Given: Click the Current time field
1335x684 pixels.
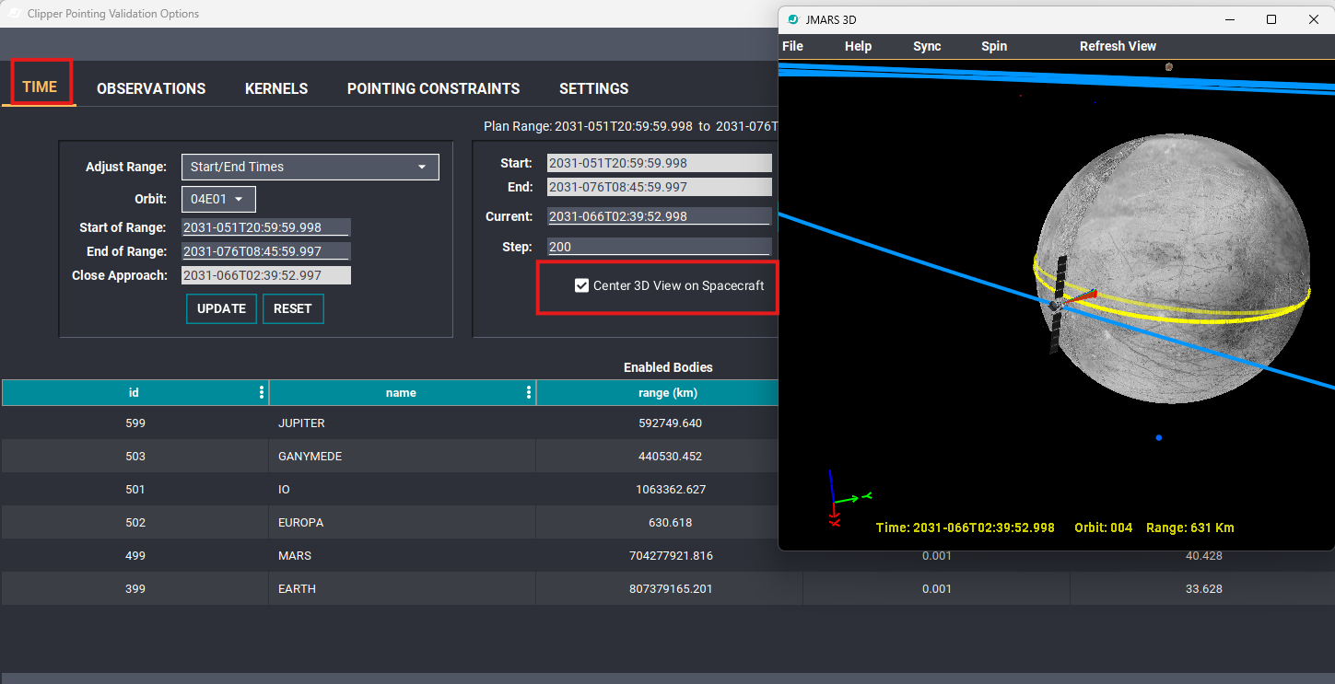Looking at the screenshot, I should [x=659, y=216].
